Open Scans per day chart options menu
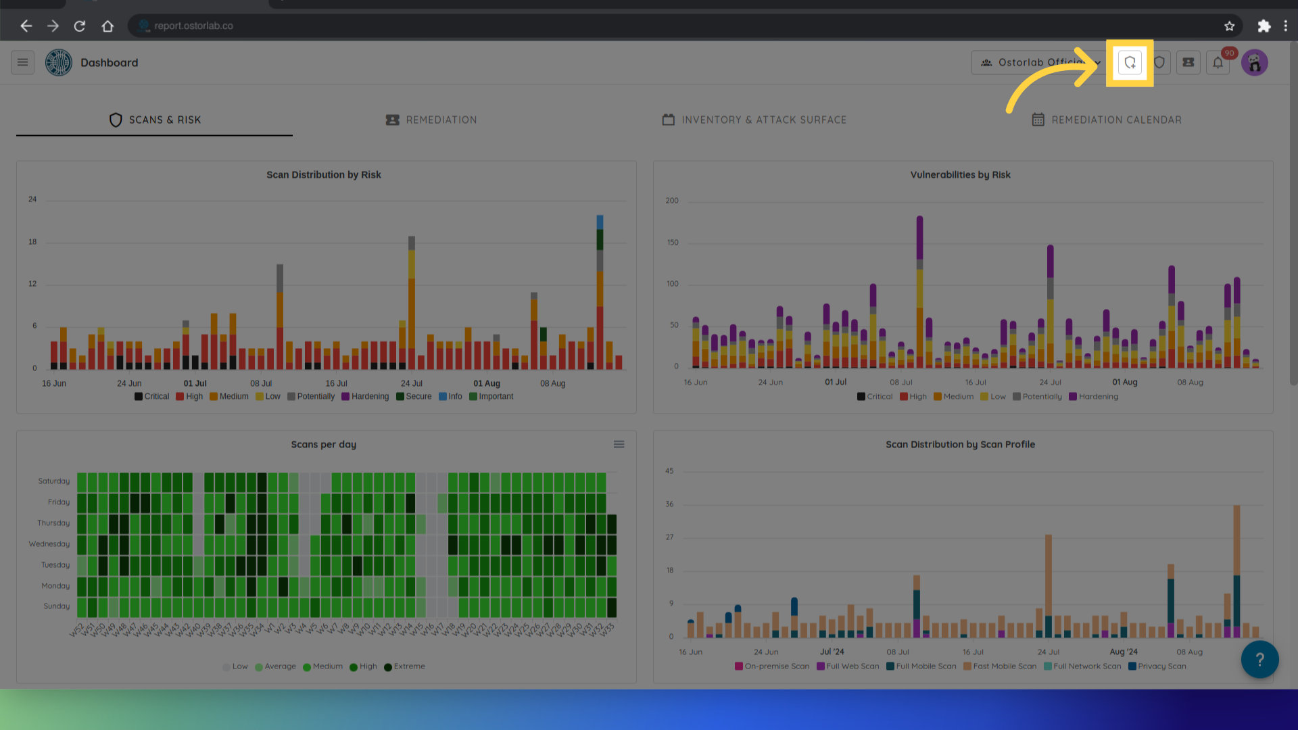 pyautogui.click(x=619, y=444)
